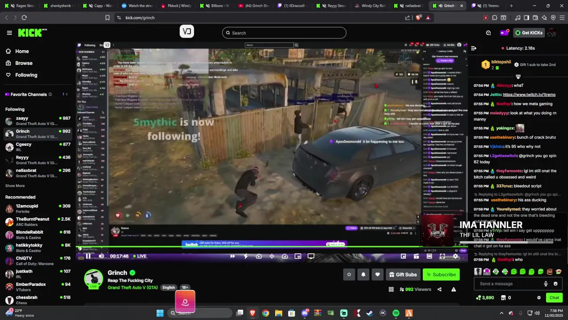Subscribe to Grinch channel
The width and height of the screenshot is (568, 320).
(x=441, y=275)
